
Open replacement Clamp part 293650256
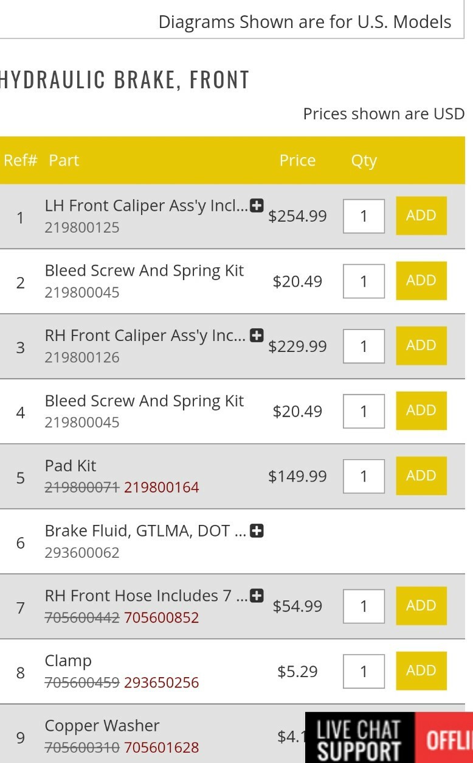(161, 683)
